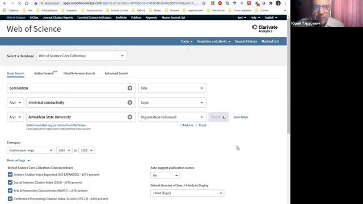This screenshot has width=363, height=204.
Task: Click the video thumbnail of Юрий Тарасевич
Action: tap(327, 14)
